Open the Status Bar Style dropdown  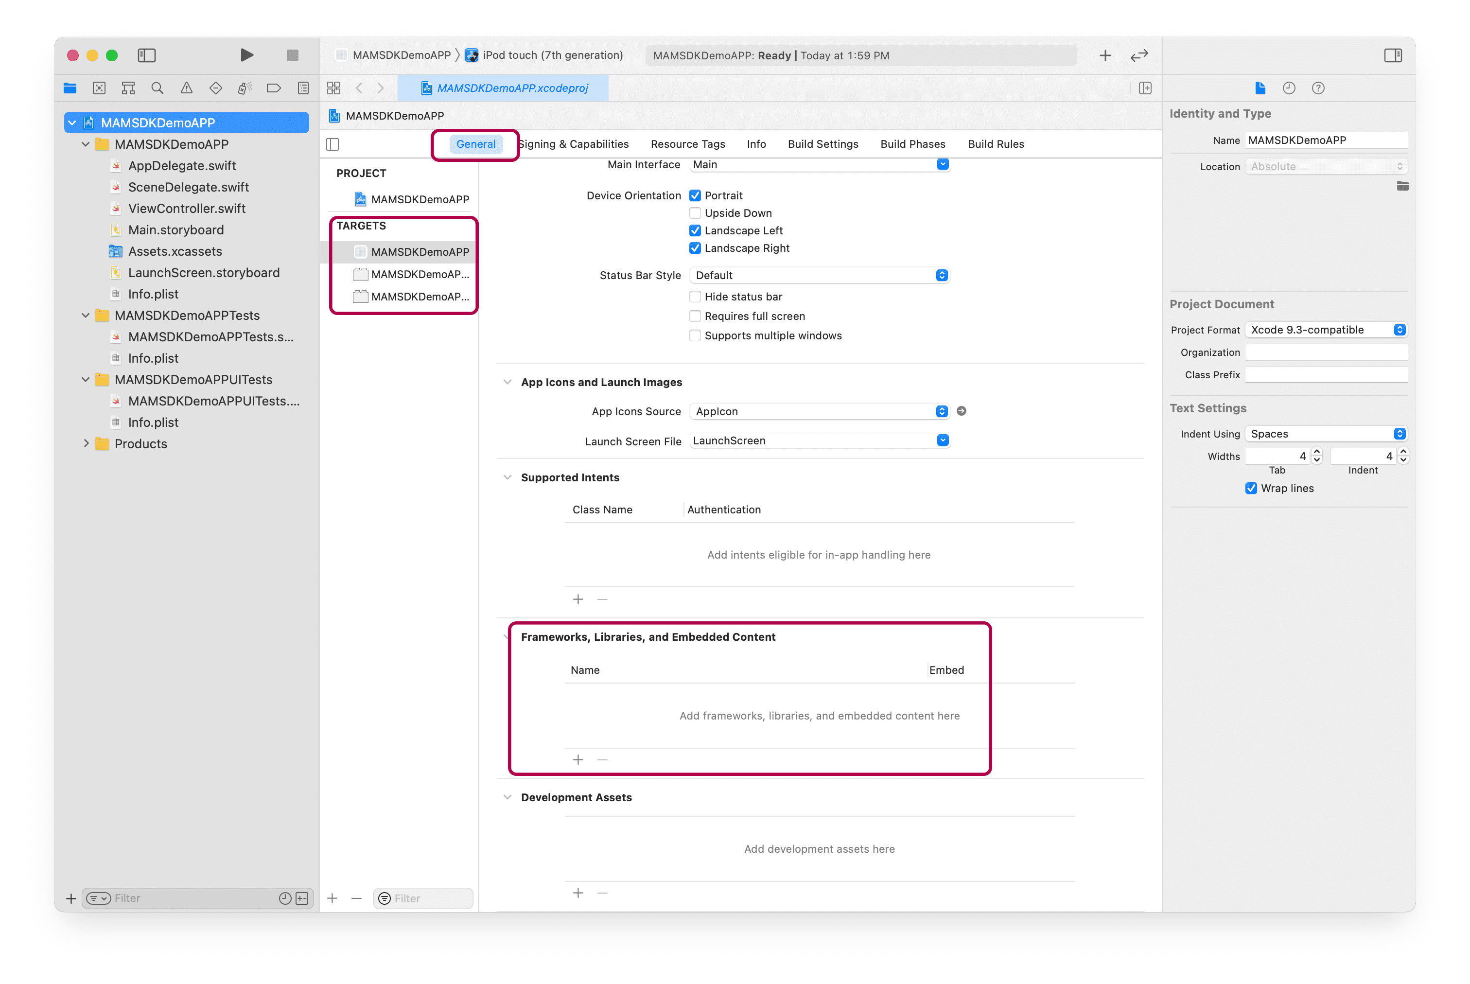click(819, 276)
